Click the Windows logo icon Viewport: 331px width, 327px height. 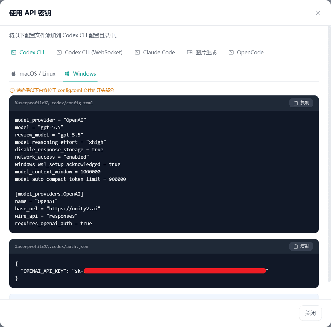(67, 74)
